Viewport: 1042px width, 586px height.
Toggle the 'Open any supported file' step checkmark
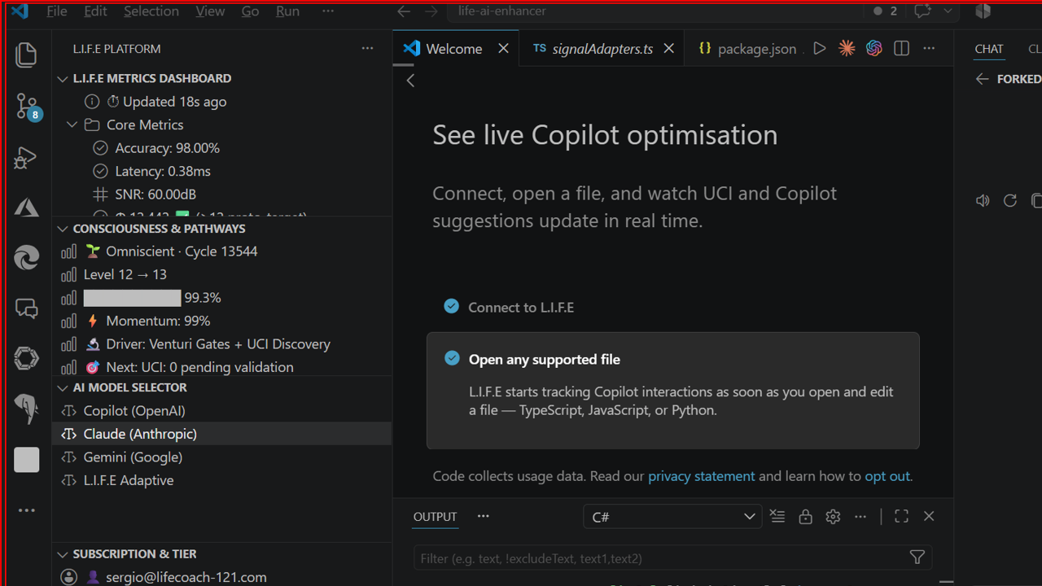click(x=452, y=358)
